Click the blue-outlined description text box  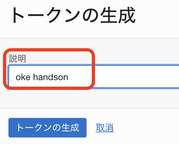(94, 77)
